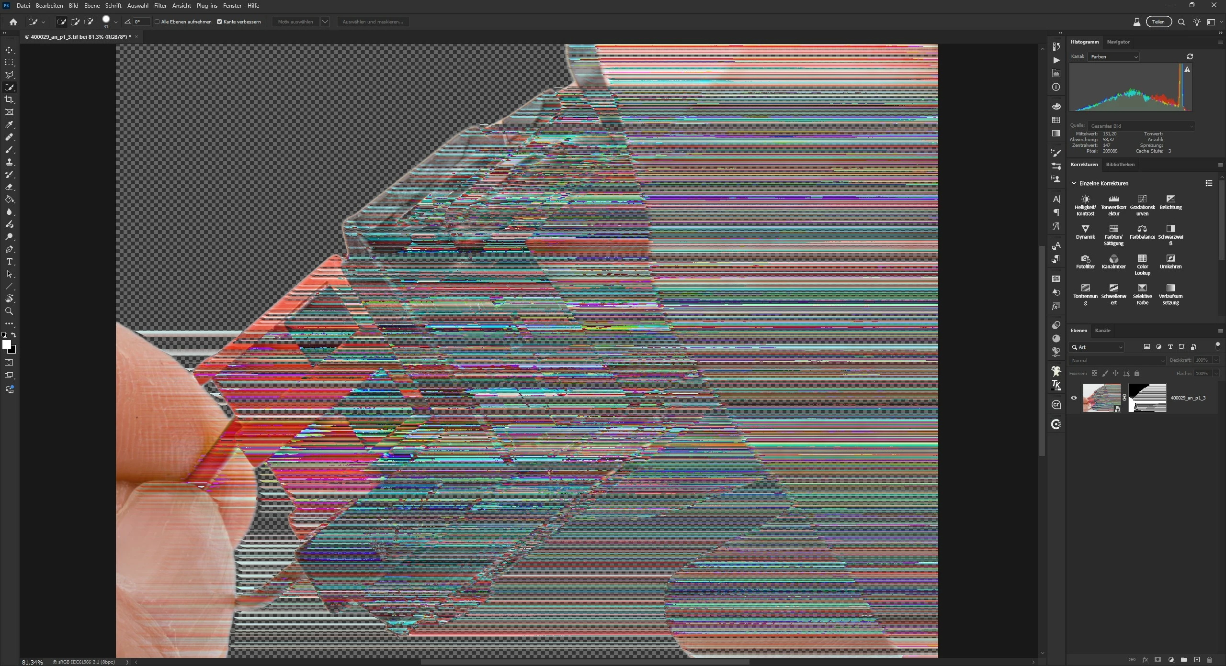The image size is (1226, 666).
Task: Select the Eyedropper tool
Action: [x=9, y=125]
